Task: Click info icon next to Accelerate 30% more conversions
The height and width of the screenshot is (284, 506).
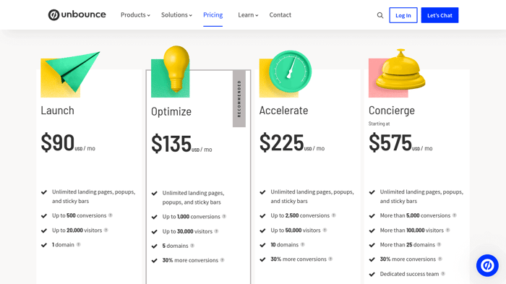Action: pyautogui.click(x=330, y=259)
